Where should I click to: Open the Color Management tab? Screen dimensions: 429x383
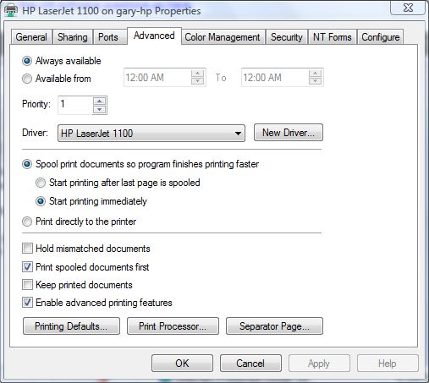point(223,37)
